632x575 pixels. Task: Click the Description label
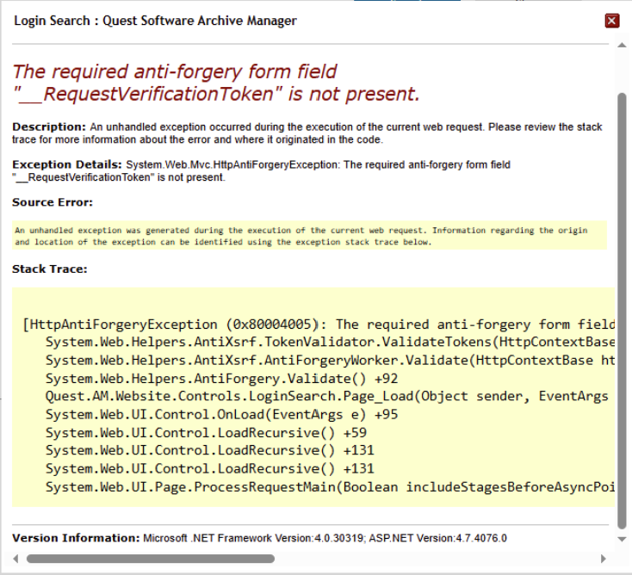pyautogui.click(x=49, y=127)
